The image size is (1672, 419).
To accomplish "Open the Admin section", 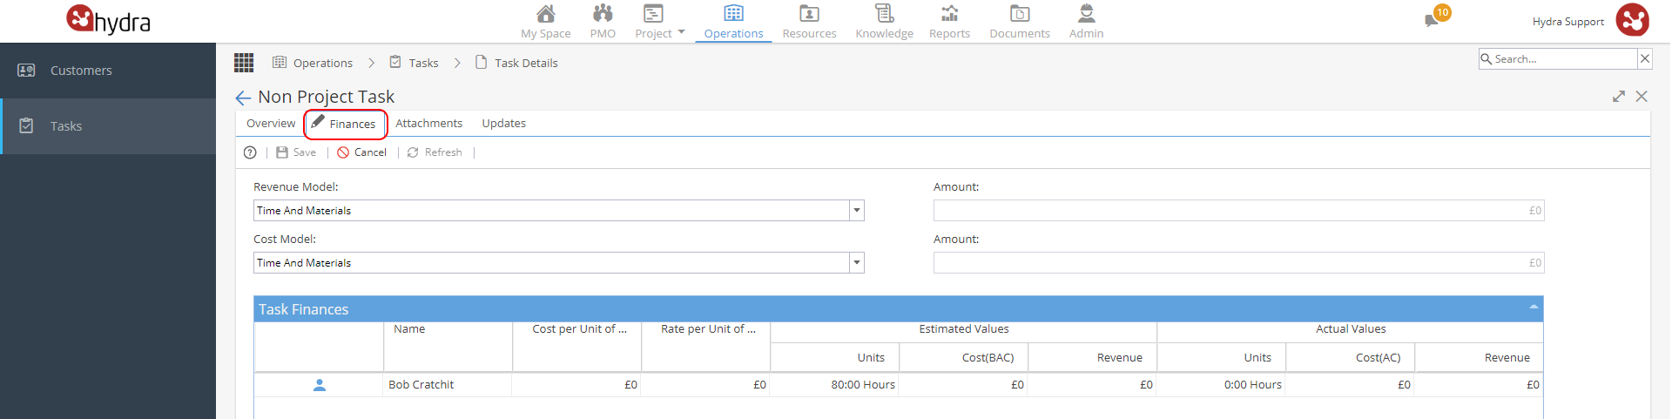I will point(1086,22).
